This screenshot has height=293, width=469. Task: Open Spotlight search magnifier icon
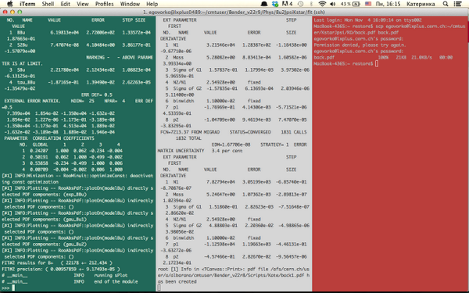click(x=446, y=4)
